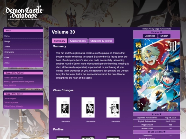
Task: Visit the Twitter @kuma_pomu link
Action: tap(13, 78)
